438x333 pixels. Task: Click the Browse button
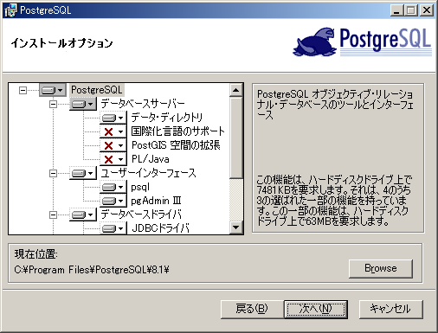coord(381,269)
